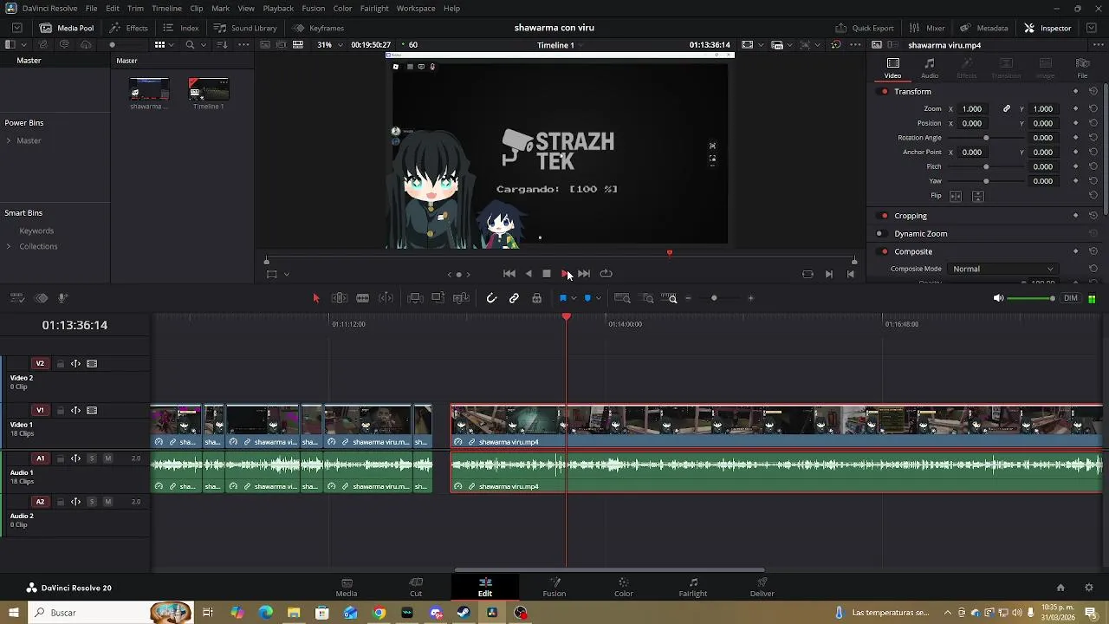Click the Overwrite Clip tool icon
The width and height of the screenshot is (1109, 624).
click(438, 298)
